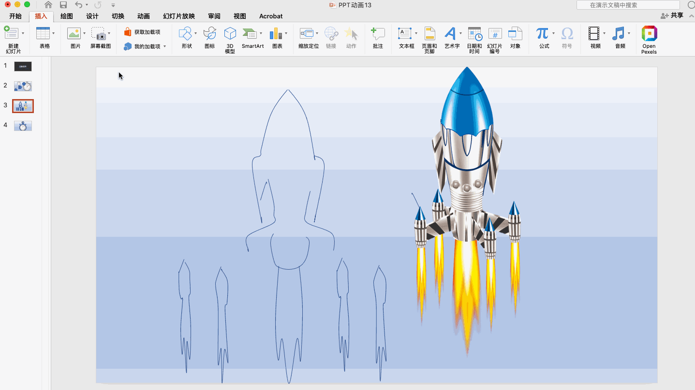Select slide 3 thumbnail
The height and width of the screenshot is (390, 695).
(23, 106)
